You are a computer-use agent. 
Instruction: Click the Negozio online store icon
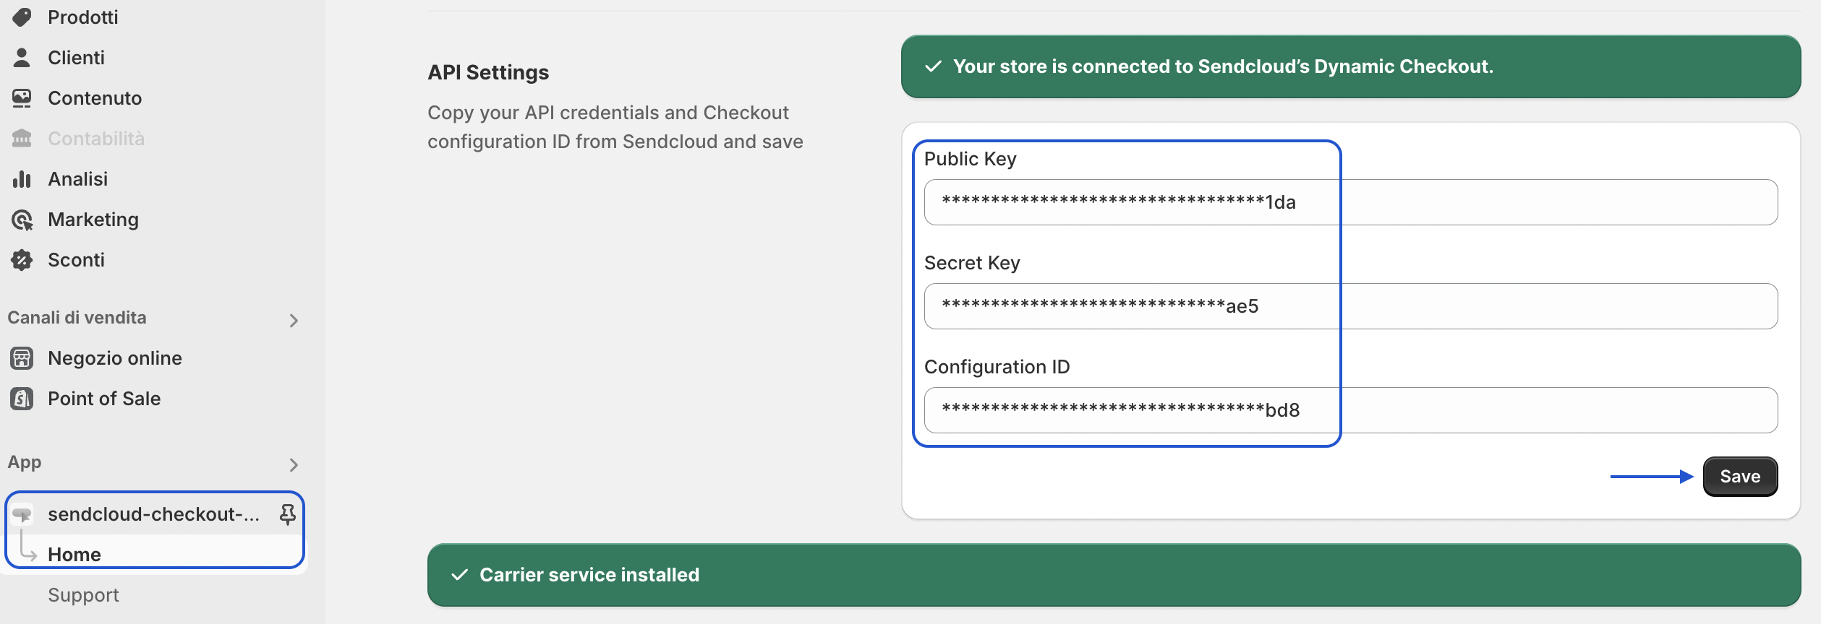coord(22,358)
